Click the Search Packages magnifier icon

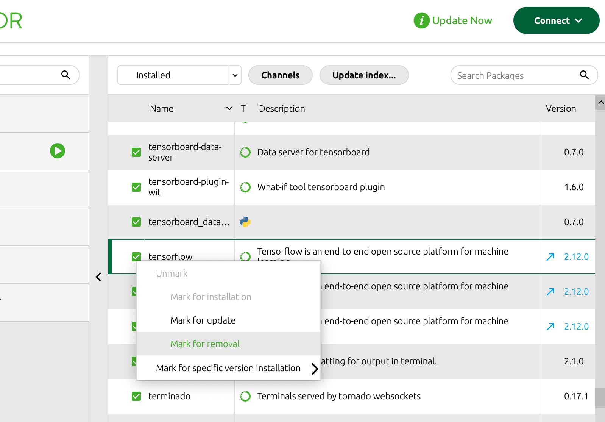coord(584,75)
